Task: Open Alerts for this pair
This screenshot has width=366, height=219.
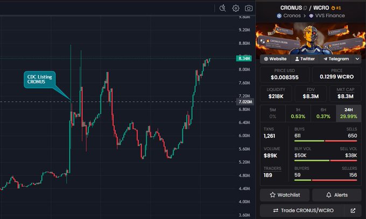Action: click(x=337, y=195)
